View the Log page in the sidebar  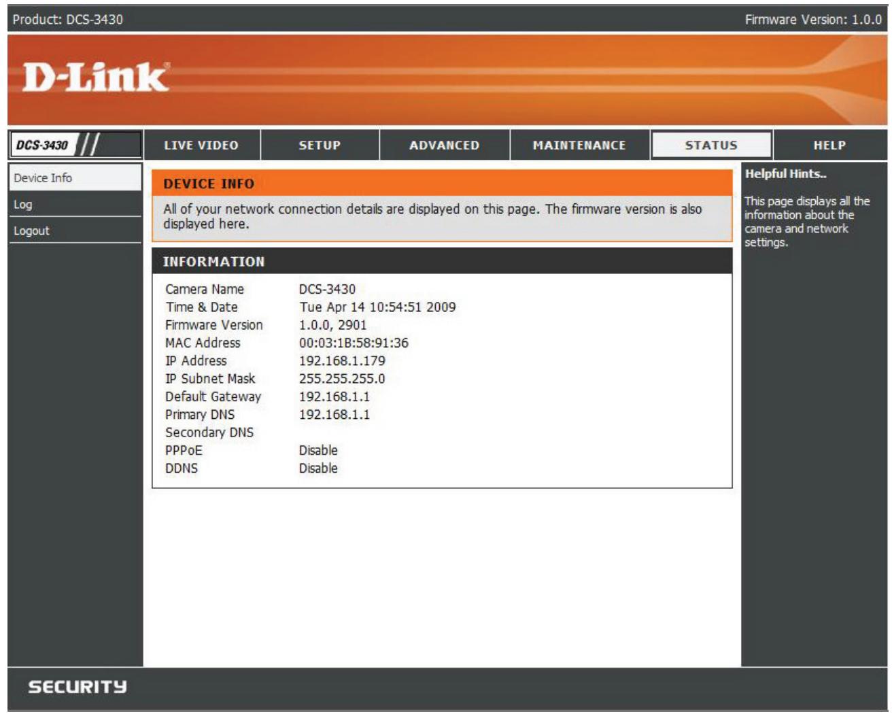(75, 204)
